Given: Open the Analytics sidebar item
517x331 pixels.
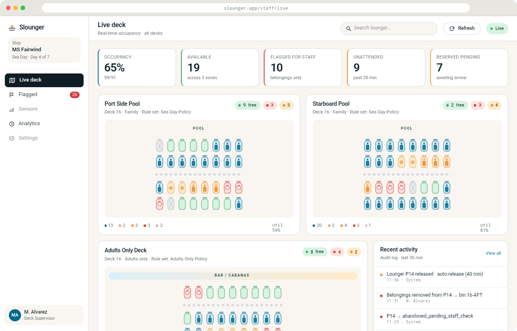Looking at the screenshot, I should (44, 124).
